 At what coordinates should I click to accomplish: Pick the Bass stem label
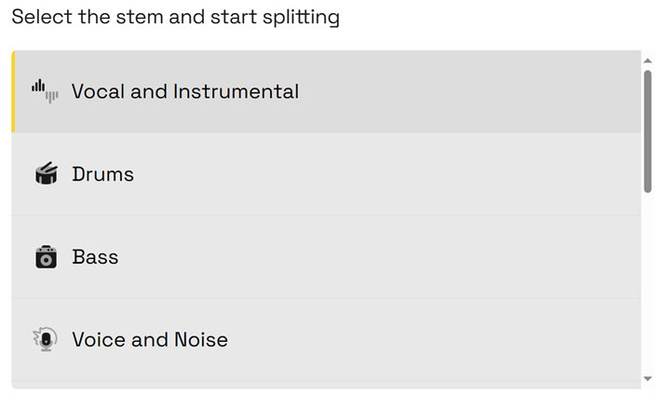pos(95,257)
